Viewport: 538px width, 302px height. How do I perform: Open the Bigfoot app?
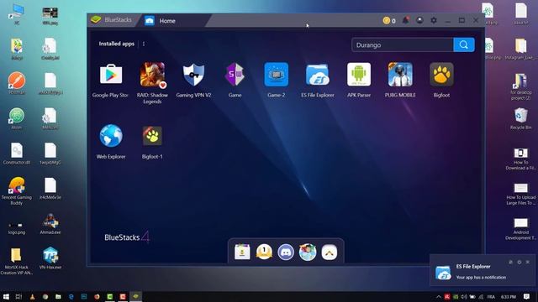tap(441, 75)
